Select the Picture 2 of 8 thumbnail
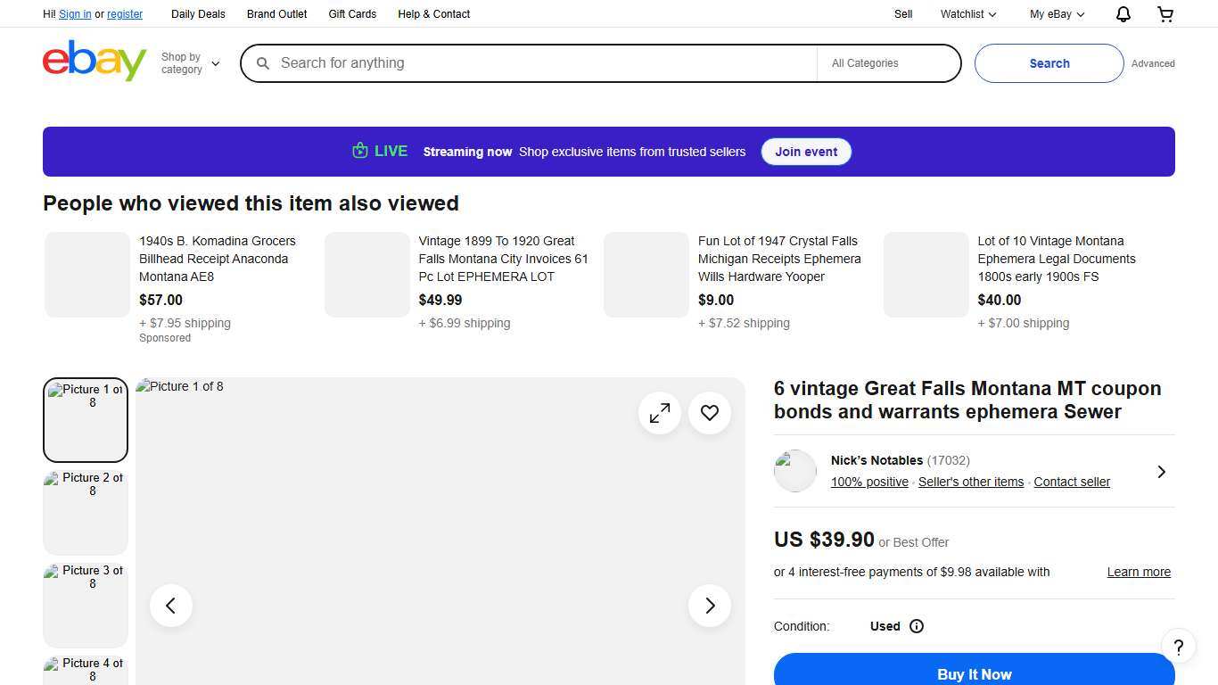The height and width of the screenshot is (685, 1218). (86, 512)
